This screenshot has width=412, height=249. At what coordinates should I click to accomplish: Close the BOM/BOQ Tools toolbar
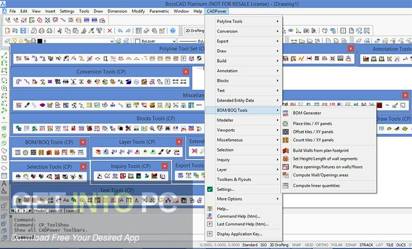pyautogui.click(x=83, y=142)
